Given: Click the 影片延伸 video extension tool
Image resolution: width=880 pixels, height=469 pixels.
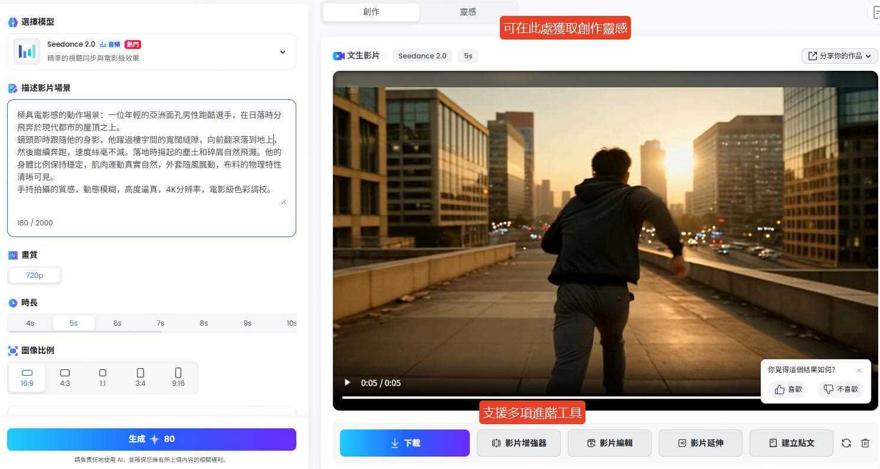Looking at the screenshot, I should point(700,443).
